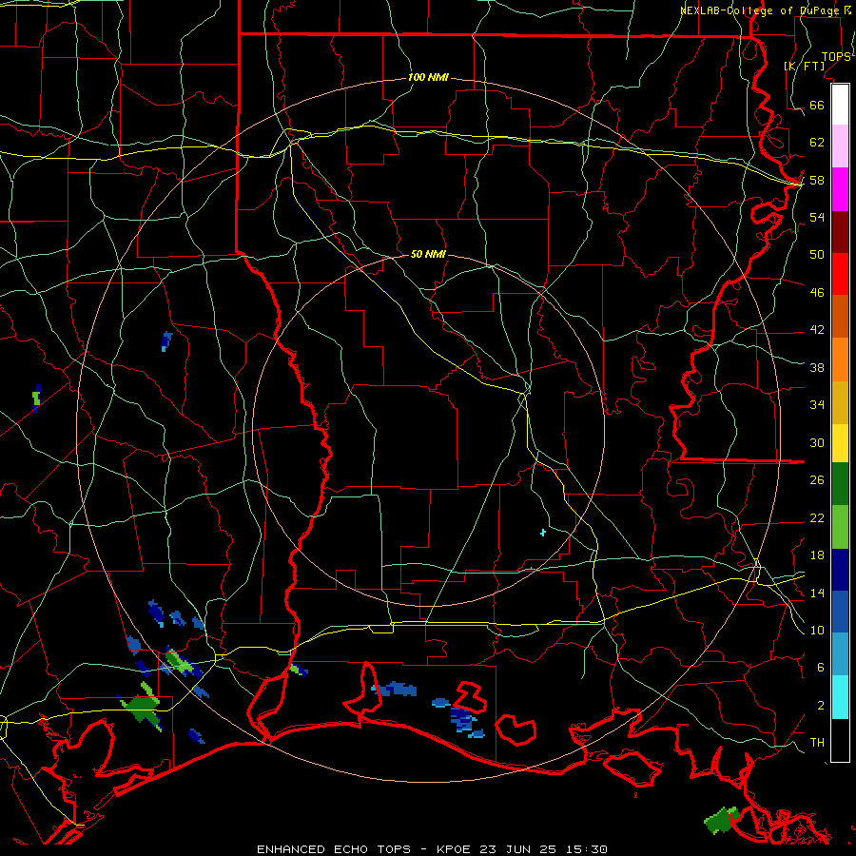The height and width of the screenshot is (856, 856).
Task: Click the 'KPOE' radar station identifier
Action: tap(456, 849)
